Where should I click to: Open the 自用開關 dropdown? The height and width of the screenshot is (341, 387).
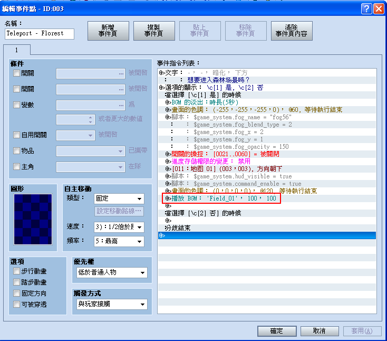[x=75, y=136]
